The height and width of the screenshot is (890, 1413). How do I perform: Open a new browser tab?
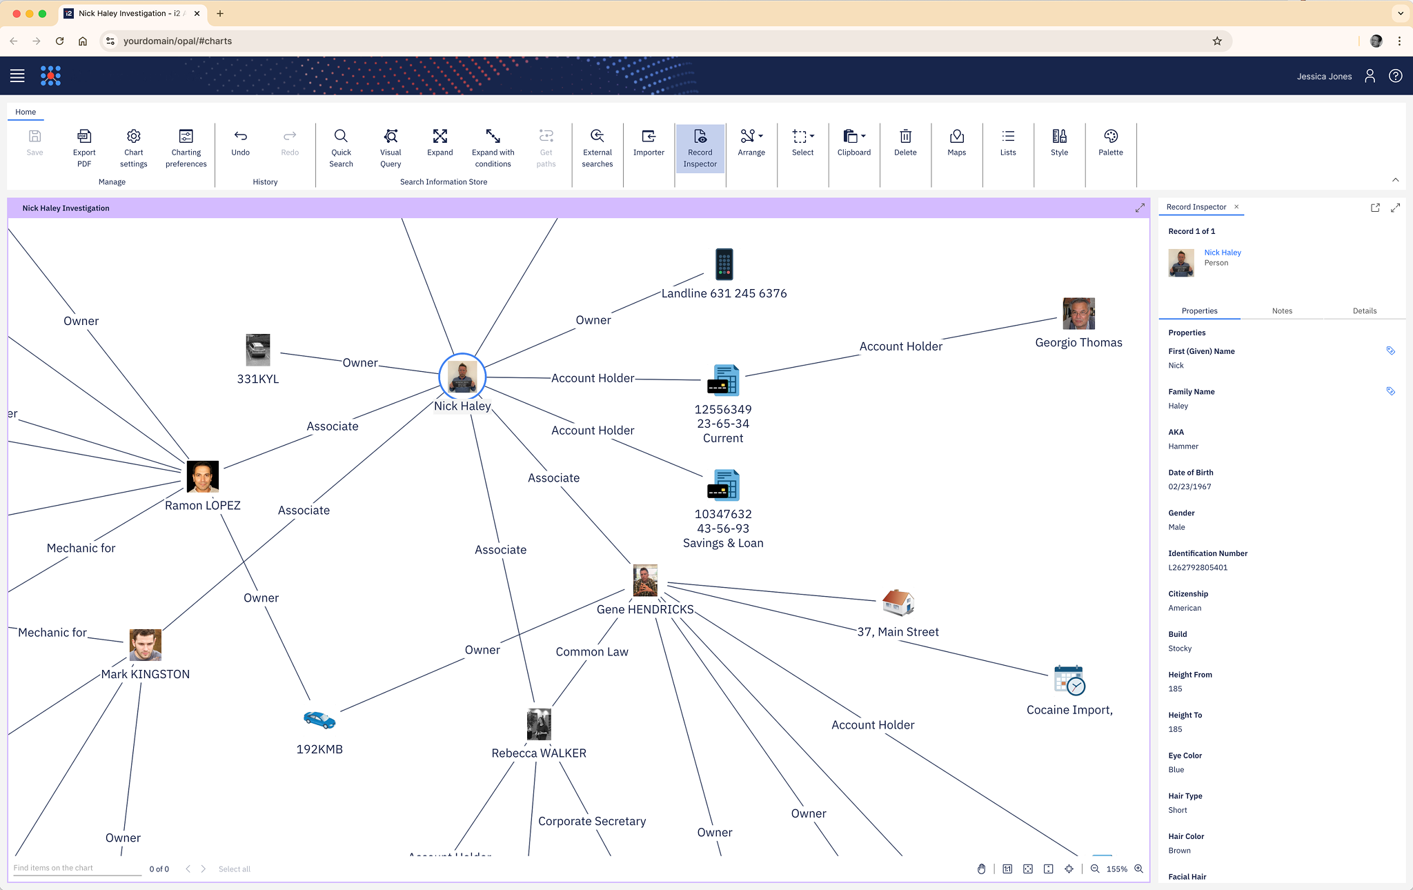pyautogui.click(x=220, y=13)
